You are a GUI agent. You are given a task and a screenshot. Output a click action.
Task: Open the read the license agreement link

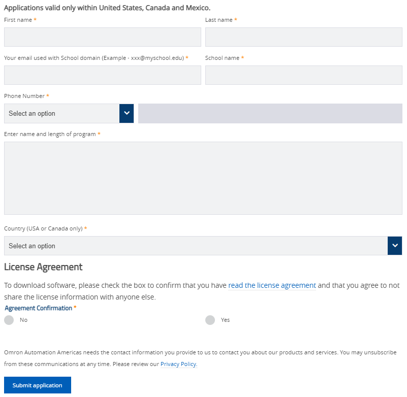[x=272, y=285]
